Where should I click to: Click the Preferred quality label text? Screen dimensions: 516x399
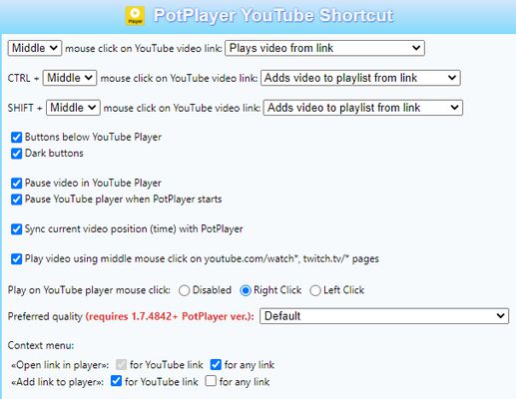45,316
